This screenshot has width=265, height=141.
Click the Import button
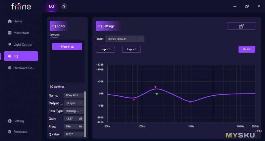point(105,49)
